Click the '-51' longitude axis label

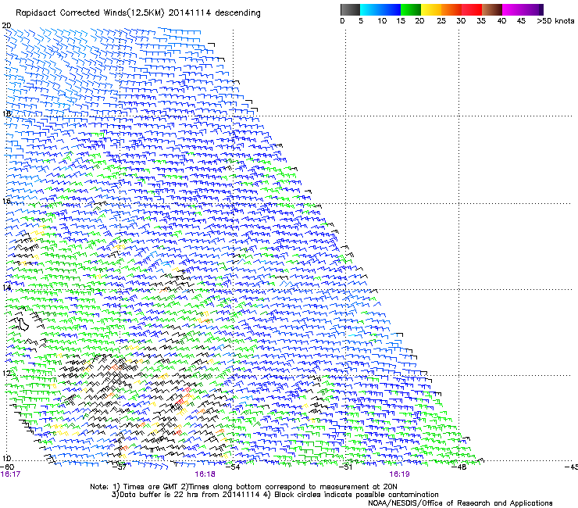pos(346,467)
